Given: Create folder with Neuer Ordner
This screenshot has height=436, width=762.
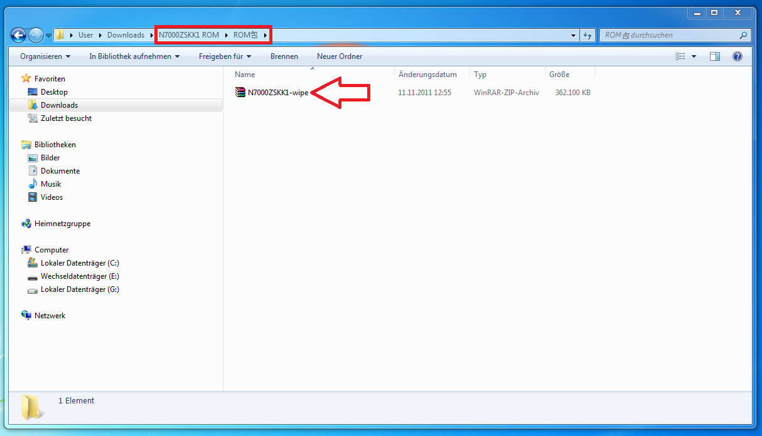Looking at the screenshot, I should 340,56.
